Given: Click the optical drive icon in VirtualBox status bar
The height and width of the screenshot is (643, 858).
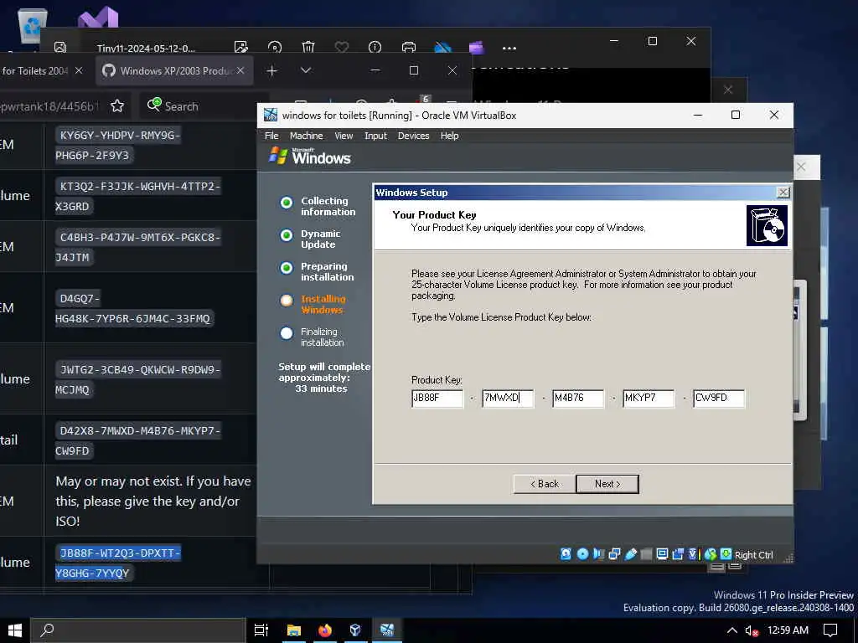Looking at the screenshot, I should coord(582,554).
